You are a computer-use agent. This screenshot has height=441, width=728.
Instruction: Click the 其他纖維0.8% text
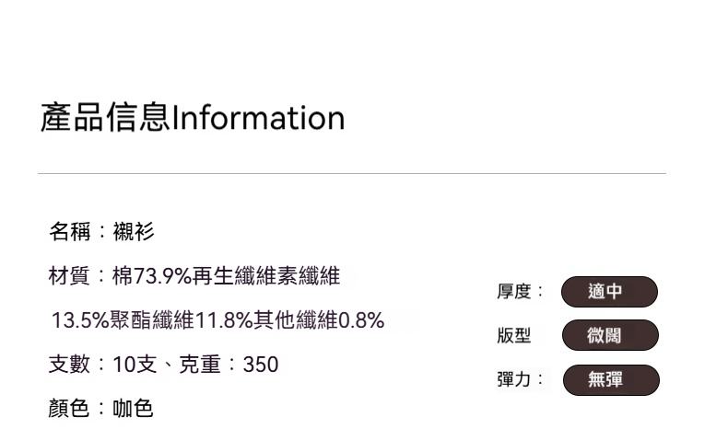point(319,320)
